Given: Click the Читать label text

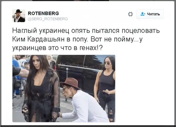Looking at the screenshot, I should (x=153, y=14).
